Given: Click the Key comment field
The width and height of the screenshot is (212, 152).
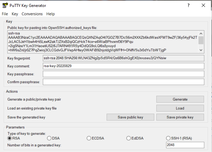Looking at the screenshot, I should click(123, 66).
